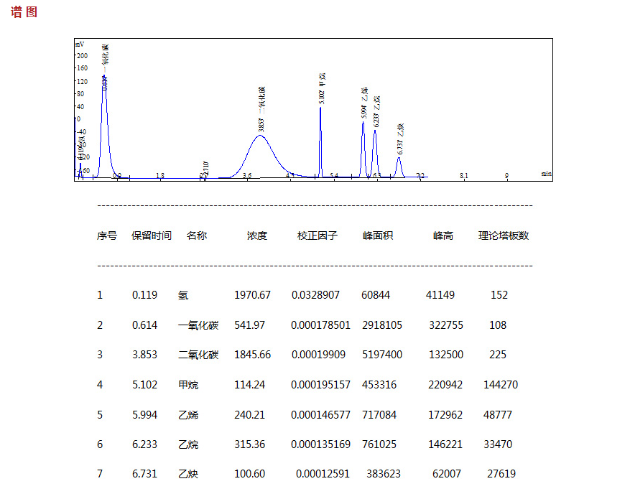This screenshot has height=494, width=630.
Task: Select the 氢 name cell
Action: click(182, 295)
